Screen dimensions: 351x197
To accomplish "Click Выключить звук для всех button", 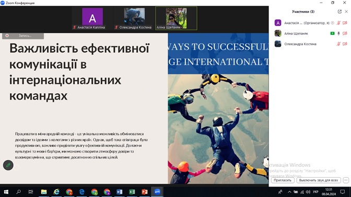I will (x=319, y=180).
